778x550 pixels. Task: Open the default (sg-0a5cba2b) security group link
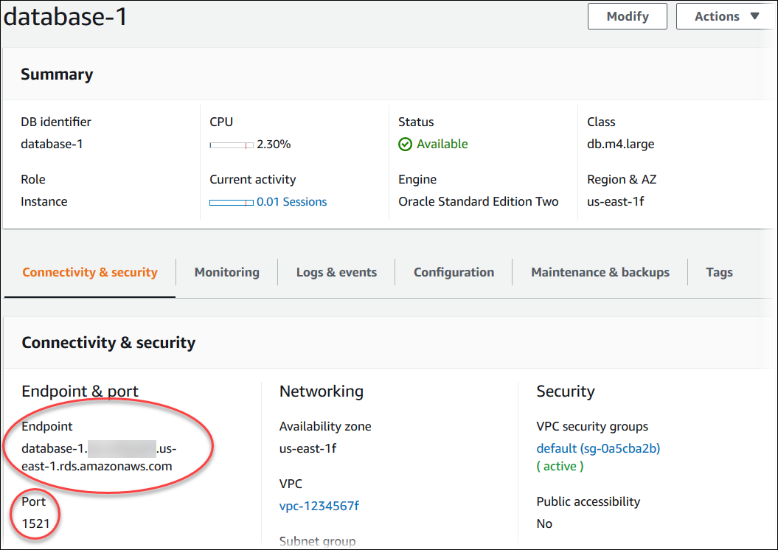point(598,448)
